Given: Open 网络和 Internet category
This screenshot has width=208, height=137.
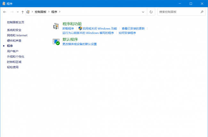Looking at the screenshot, I should [17, 35].
